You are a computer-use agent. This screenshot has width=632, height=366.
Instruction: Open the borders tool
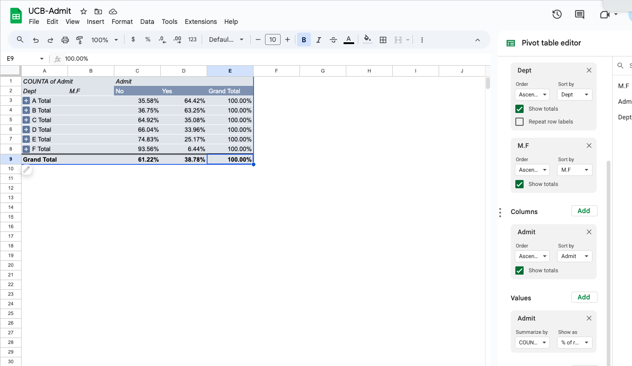tap(383, 40)
